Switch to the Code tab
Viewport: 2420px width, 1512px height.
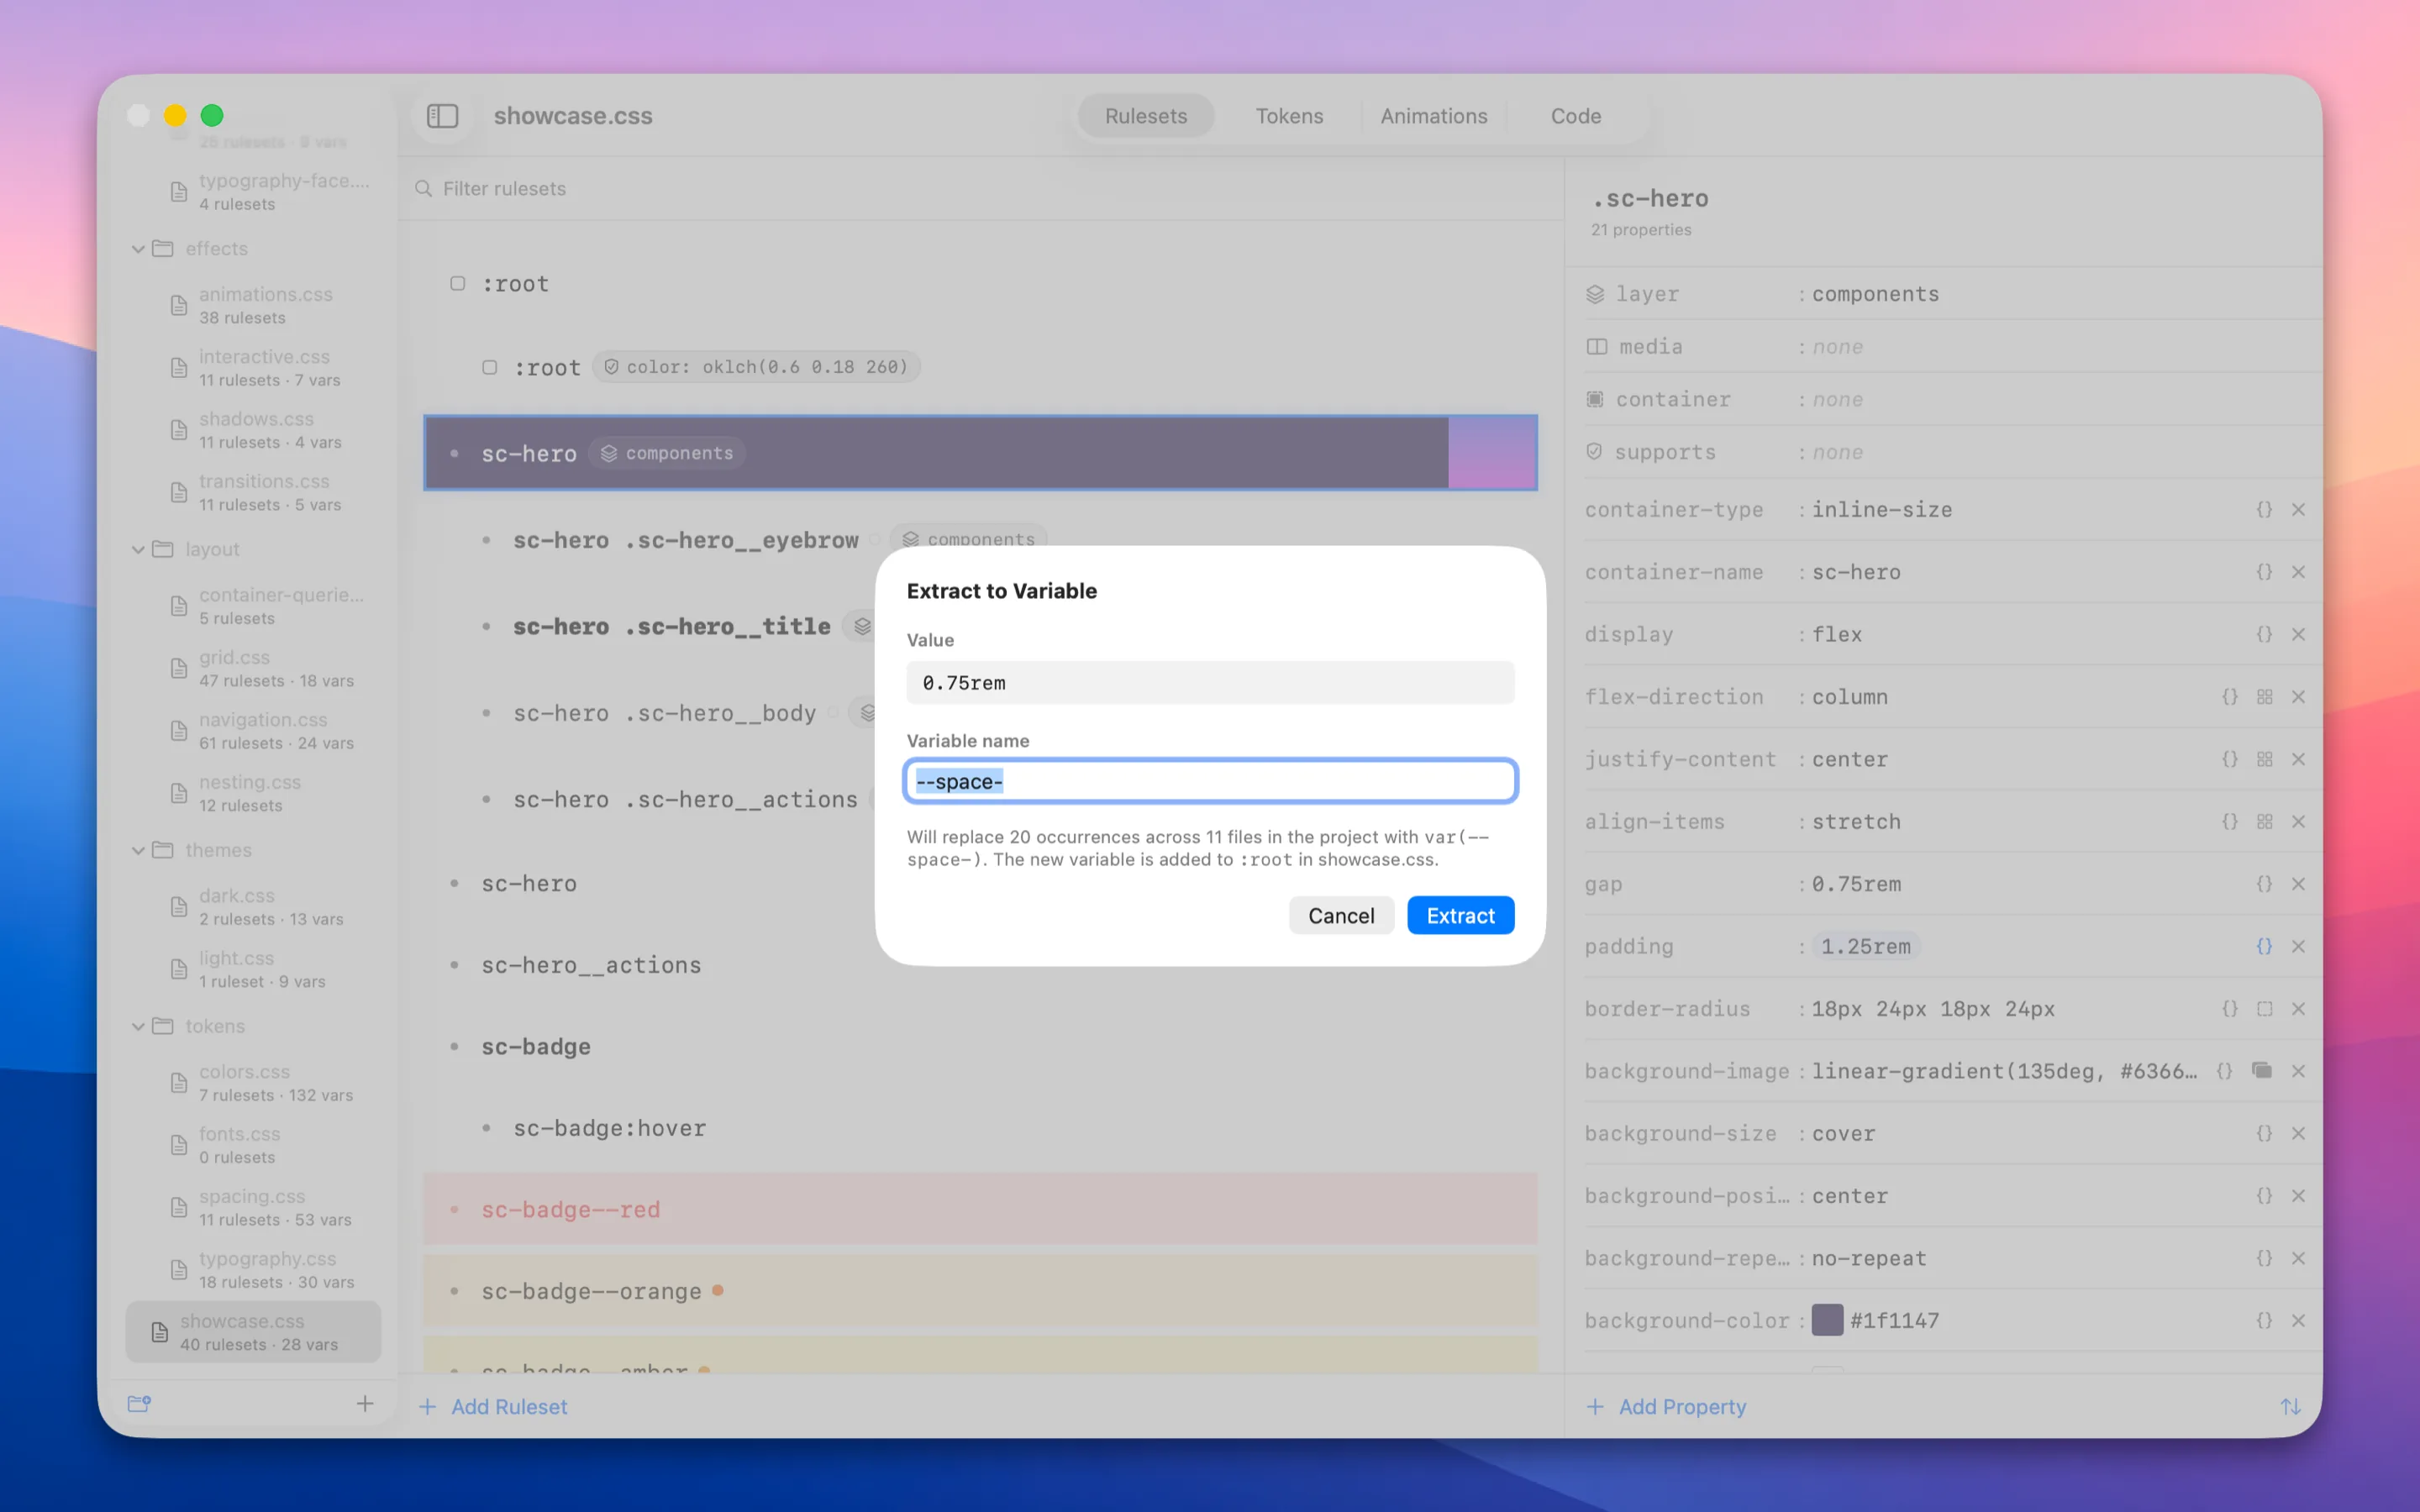point(1576,116)
